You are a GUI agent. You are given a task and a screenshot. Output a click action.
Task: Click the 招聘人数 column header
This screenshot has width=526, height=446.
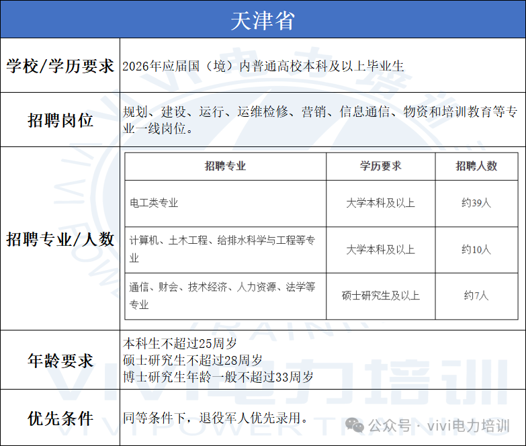pyautogui.click(x=476, y=166)
